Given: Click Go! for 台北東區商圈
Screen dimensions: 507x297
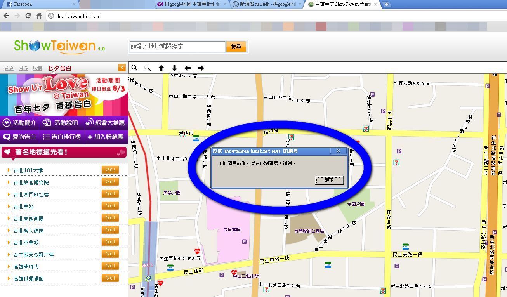Looking at the screenshot, I should (110, 218).
